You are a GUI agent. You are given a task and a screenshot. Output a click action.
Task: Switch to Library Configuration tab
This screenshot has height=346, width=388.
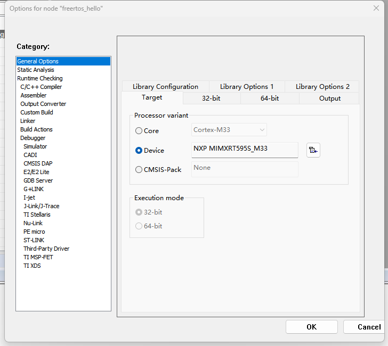pos(165,87)
